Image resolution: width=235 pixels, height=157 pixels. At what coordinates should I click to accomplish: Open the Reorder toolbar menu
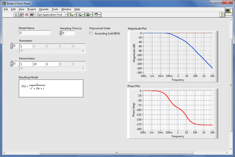pyautogui.click(x=97, y=15)
